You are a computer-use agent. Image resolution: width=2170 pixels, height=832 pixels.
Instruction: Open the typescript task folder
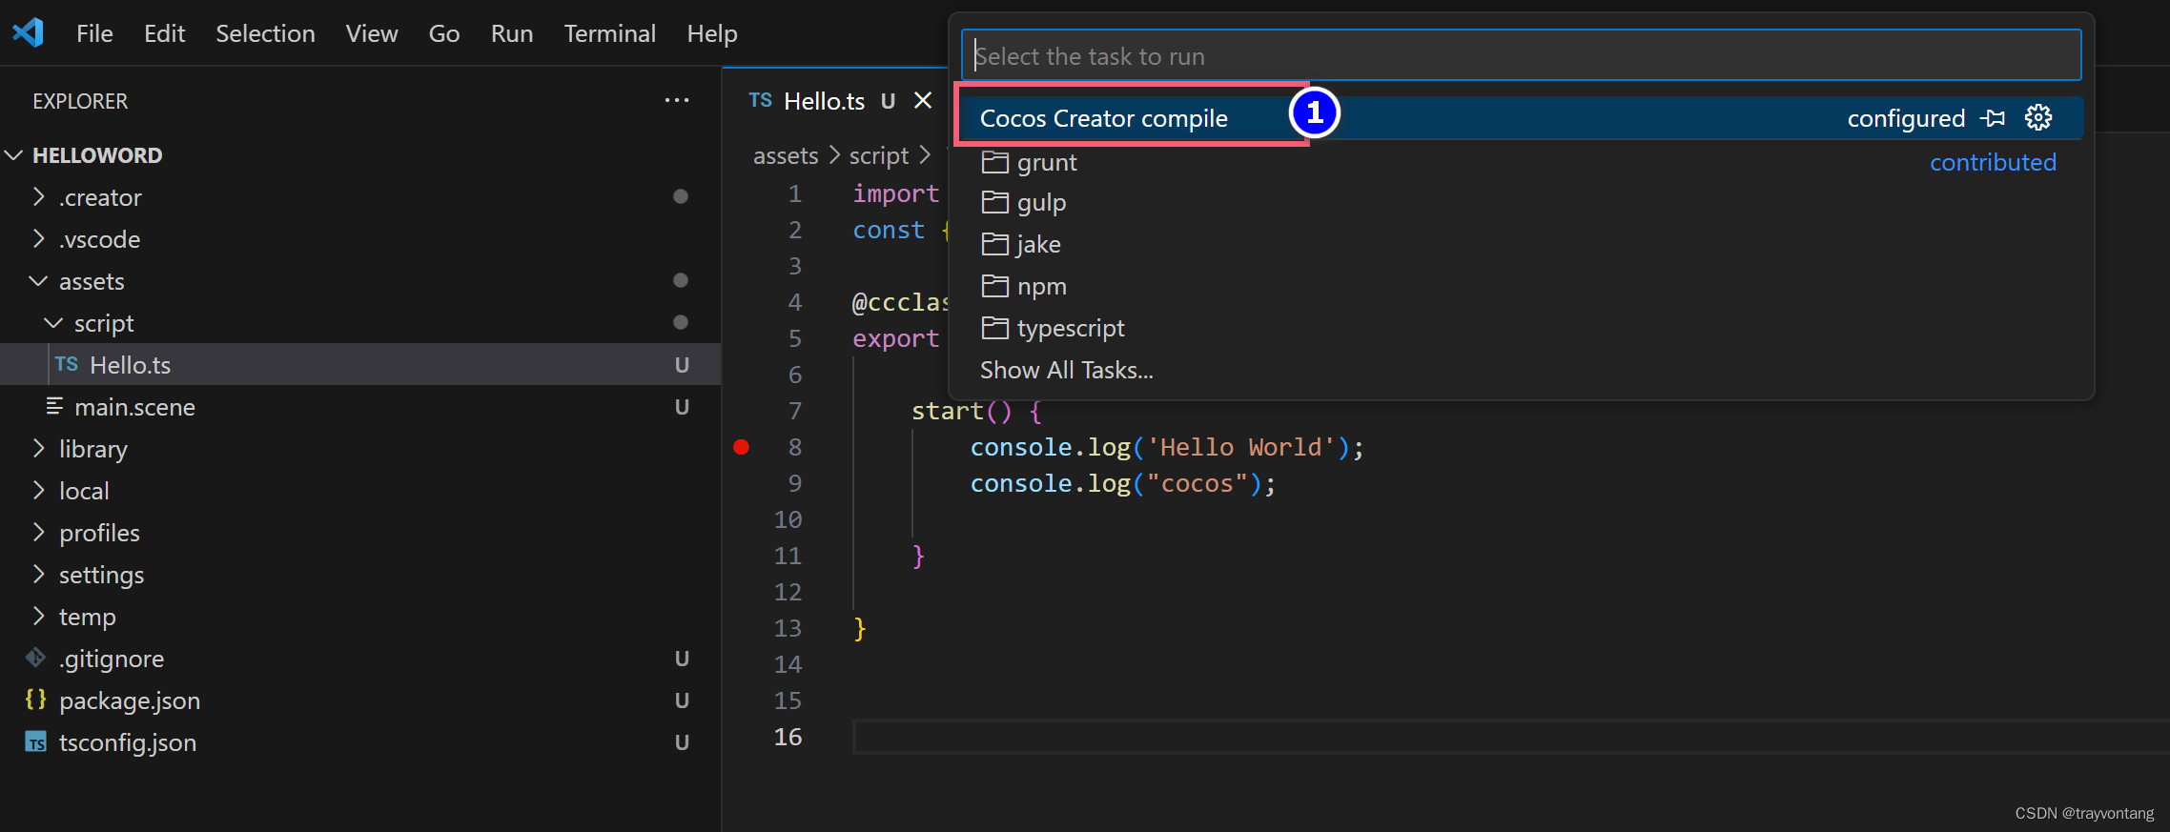click(x=1521, y=328)
